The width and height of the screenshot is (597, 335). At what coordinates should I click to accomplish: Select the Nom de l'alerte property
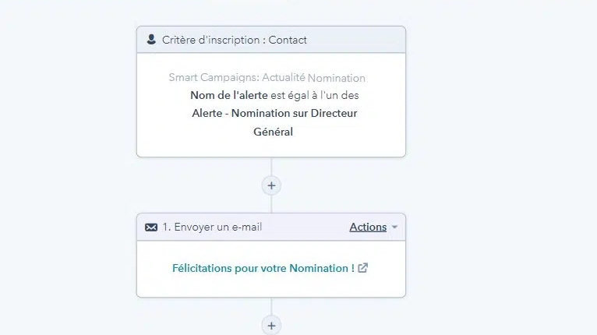coord(228,95)
